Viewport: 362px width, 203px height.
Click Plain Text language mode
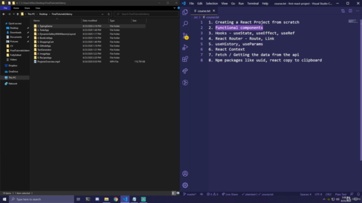pos(341,194)
